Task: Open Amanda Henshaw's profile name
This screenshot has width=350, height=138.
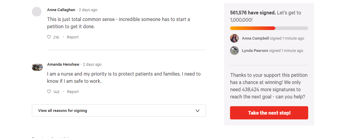Action: 63,64
